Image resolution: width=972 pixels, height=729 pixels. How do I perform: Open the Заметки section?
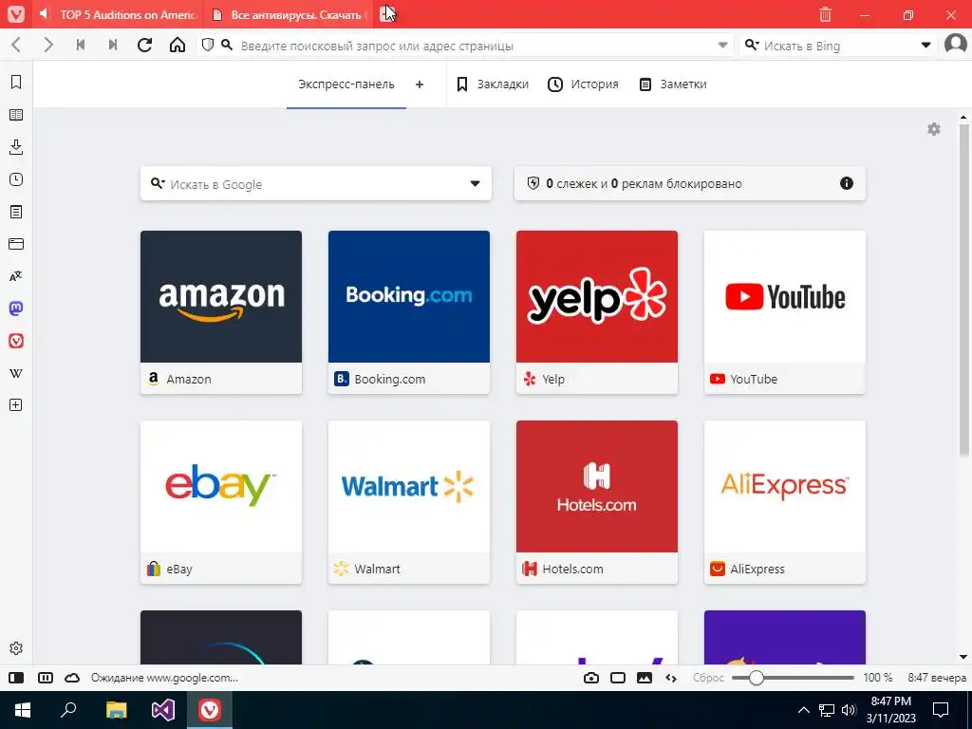click(673, 84)
